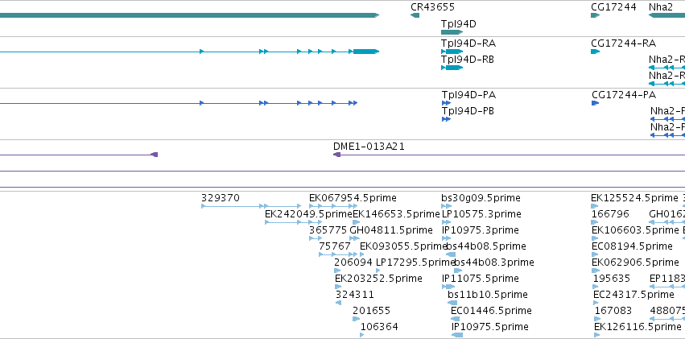Viewport: 685px width, 339px height.
Task: Click the EC08194.5prime EST
Action: click(x=595, y=254)
